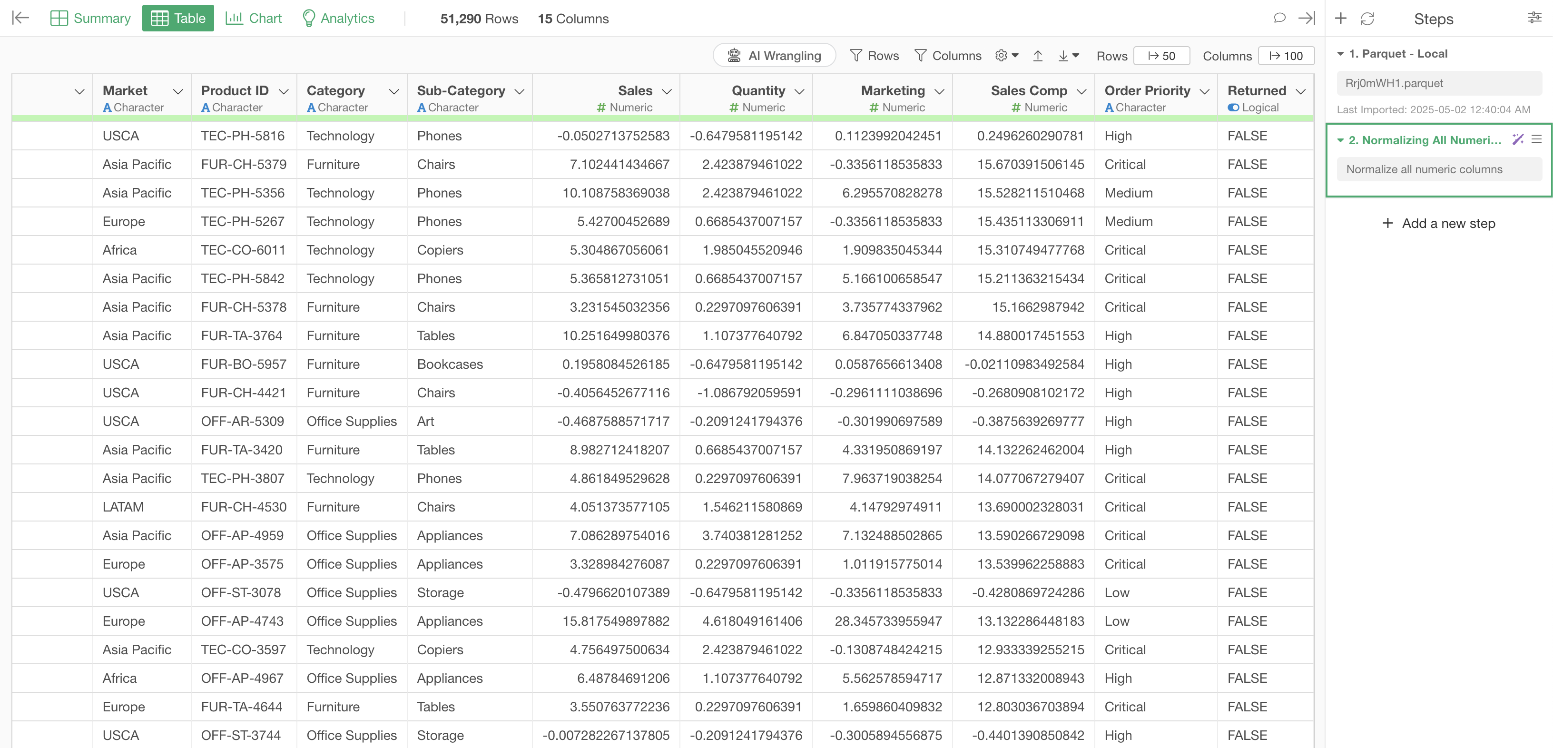Open the step 2 hamburger menu icon
The image size is (1553, 748).
click(1537, 139)
